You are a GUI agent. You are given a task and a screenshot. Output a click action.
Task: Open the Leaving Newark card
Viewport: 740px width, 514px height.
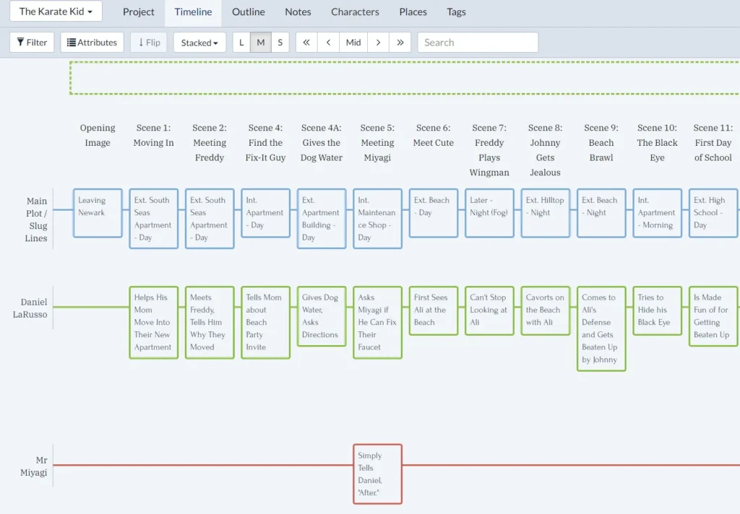[x=98, y=213]
